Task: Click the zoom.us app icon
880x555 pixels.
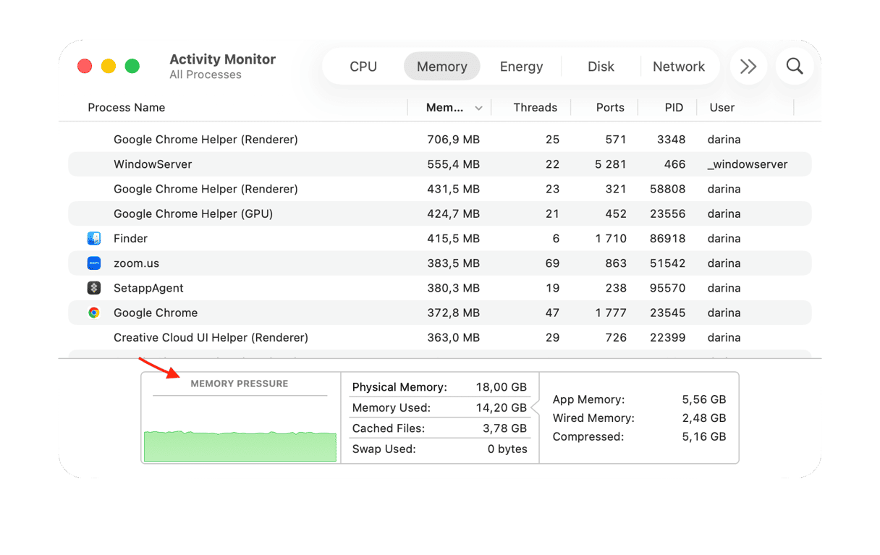Action: pyautogui.click(x=94, y=263)
